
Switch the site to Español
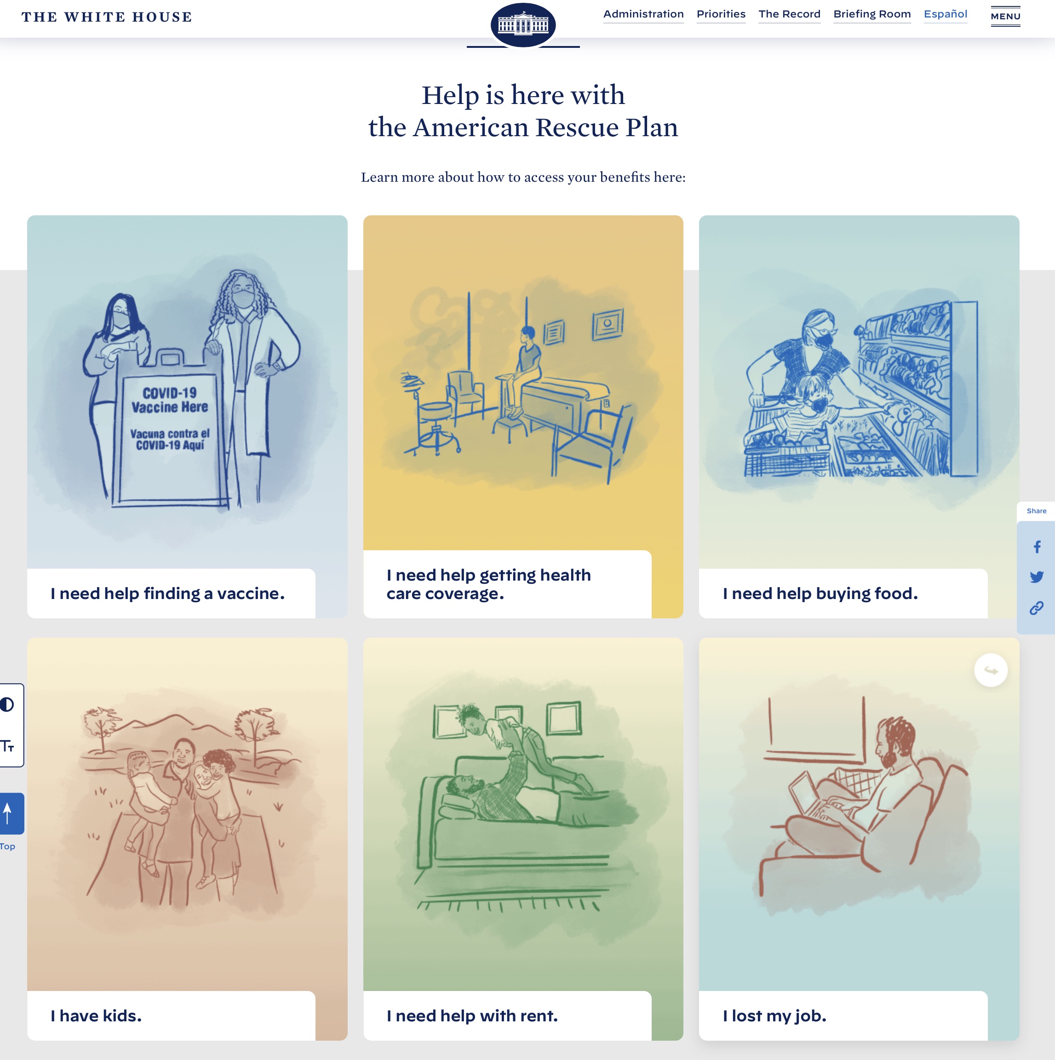click(x=946, y=14)
